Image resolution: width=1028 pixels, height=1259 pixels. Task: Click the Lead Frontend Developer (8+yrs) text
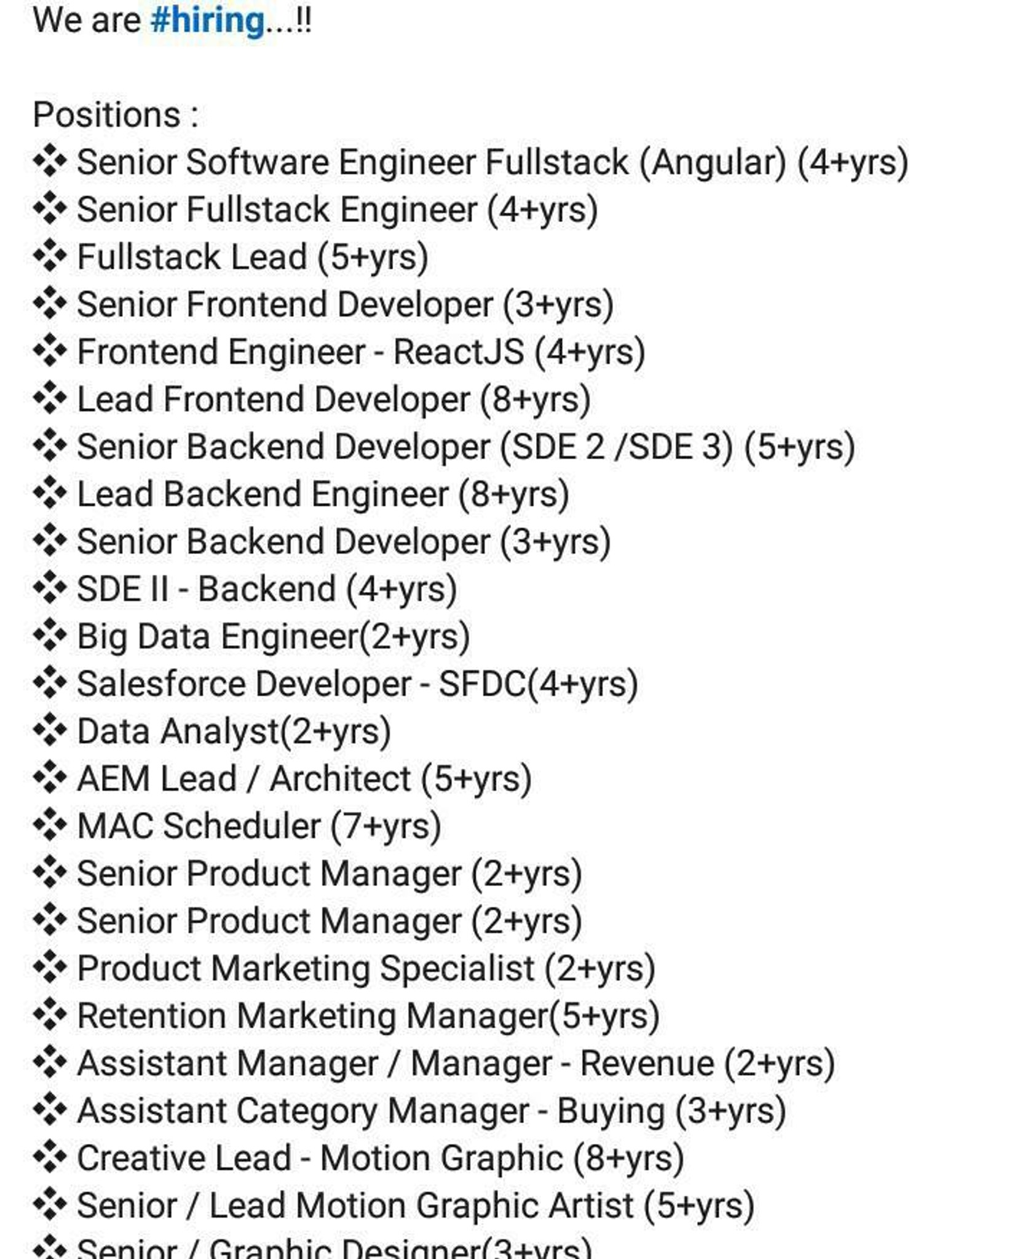click(x=333, y=400)
